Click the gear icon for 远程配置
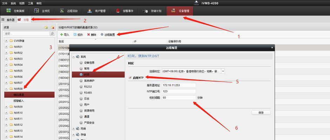Screen dimensions: 330x140 click(x=102, y=35)
